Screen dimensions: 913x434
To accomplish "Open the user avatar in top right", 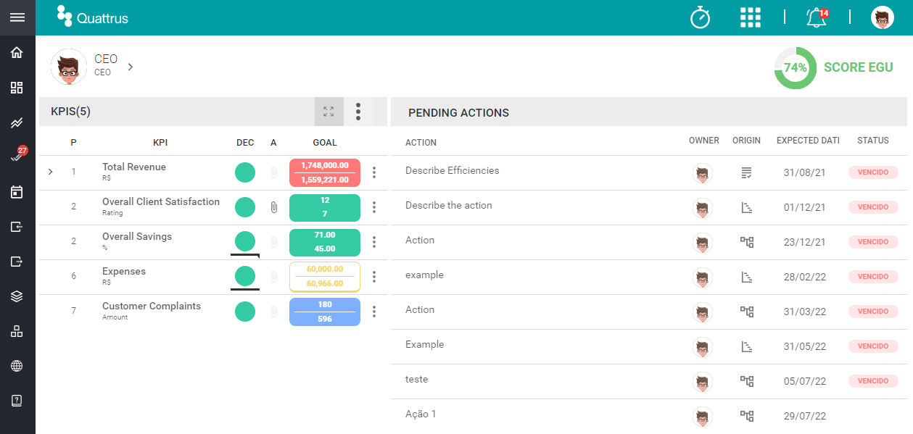I will point(883,17).
